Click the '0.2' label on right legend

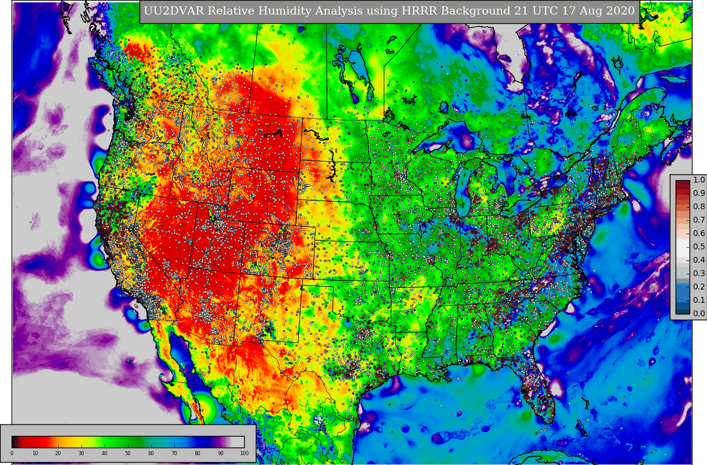point(699,287)
